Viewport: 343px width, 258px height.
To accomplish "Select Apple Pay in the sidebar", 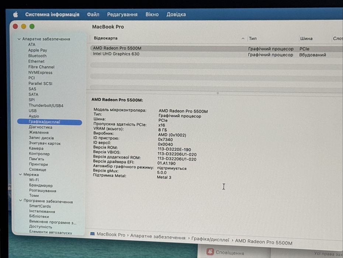I will coord(38,50).
